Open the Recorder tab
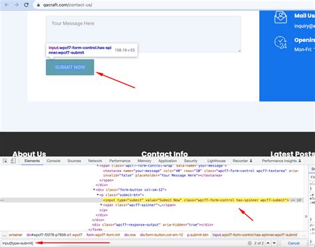 click(x=243, y=161)
